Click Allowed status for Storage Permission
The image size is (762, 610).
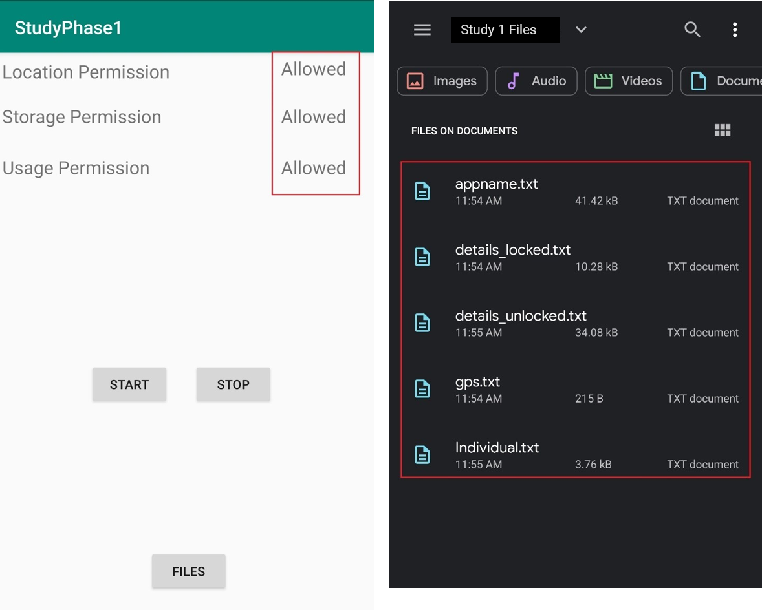coord(314,117)
